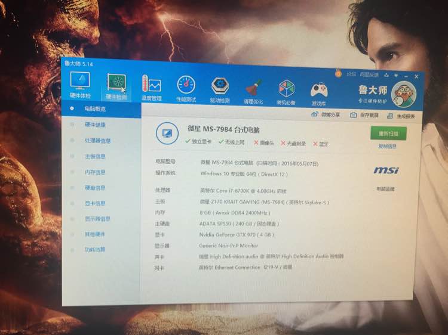Click the 独立显卡 checkmark status
The height and width of the screenshot is (335, 448).
[198, 141]
